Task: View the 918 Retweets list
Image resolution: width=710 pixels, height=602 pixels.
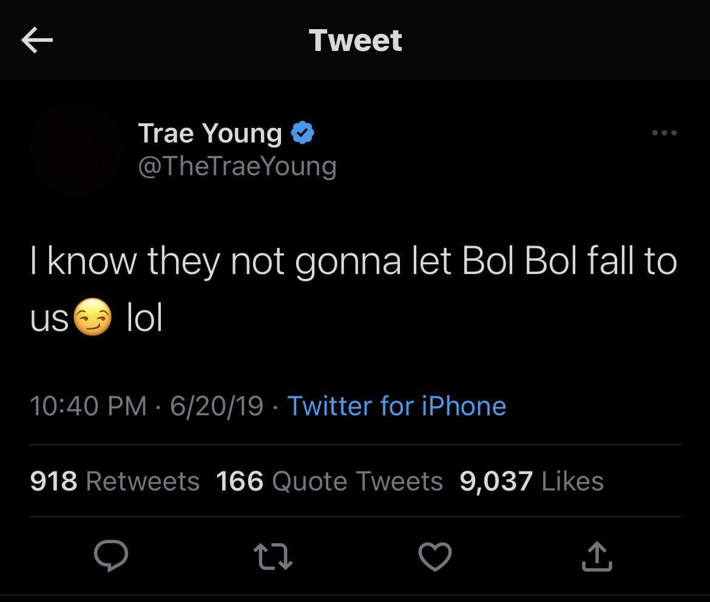Action: [x=115, y=481]
